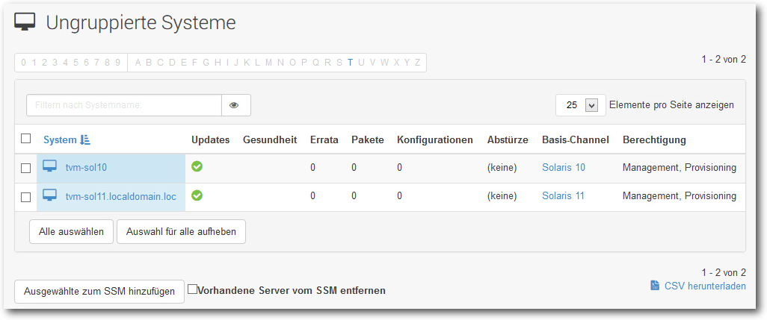Click the large monitor icon beside page title

click(x=25, y=22)
